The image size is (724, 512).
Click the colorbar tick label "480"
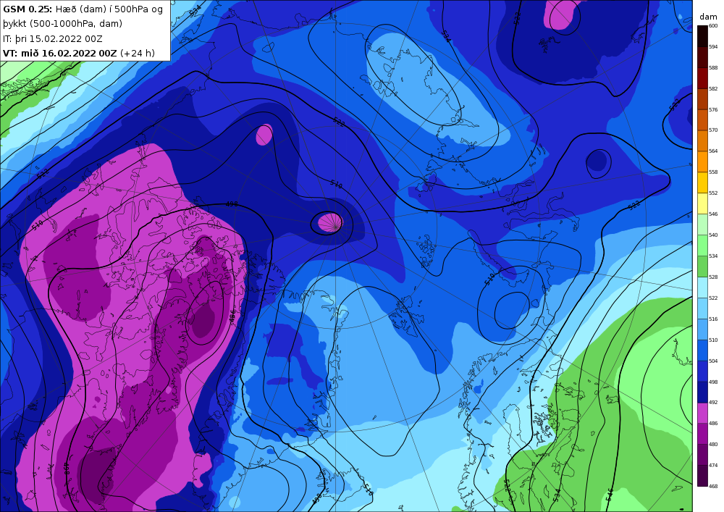[x=713, y=444]
